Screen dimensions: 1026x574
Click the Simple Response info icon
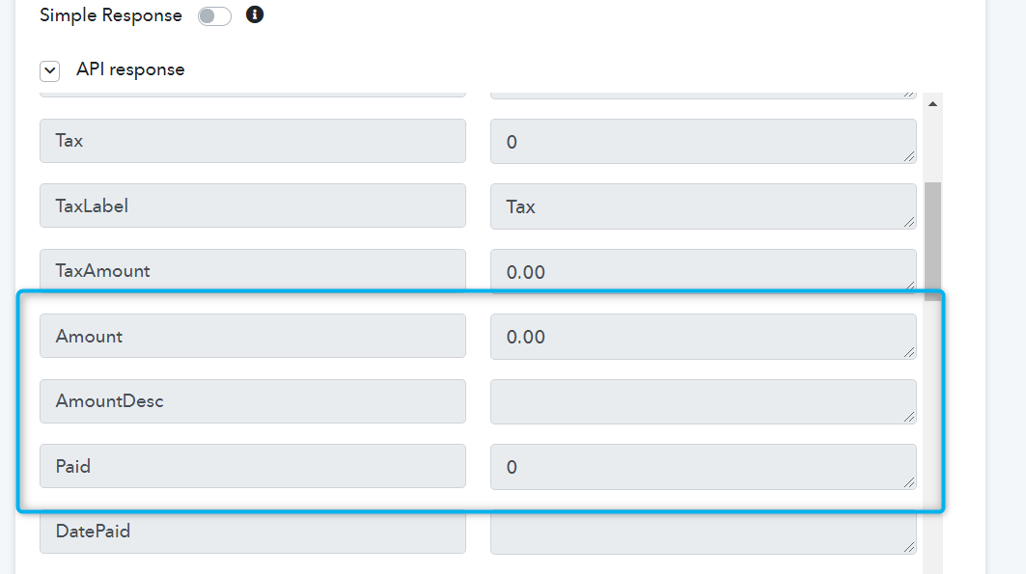point(255,14)
